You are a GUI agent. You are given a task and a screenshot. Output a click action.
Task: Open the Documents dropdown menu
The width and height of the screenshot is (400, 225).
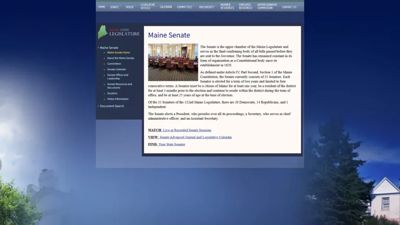click(x=207, y=7)
